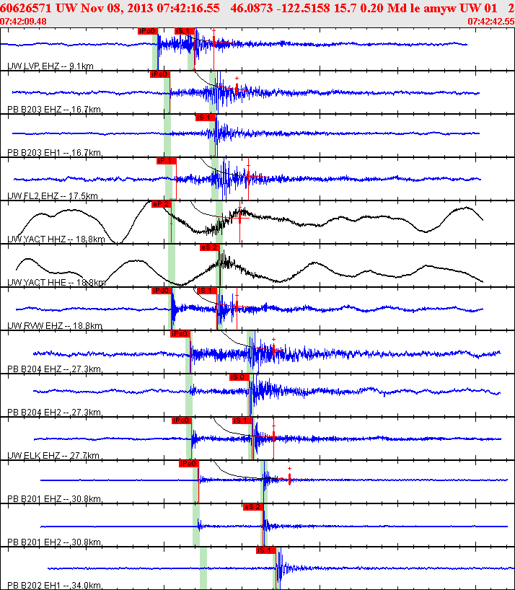Select the iPc0 pick flag on UW ELK EHZ
The image size is (515, 590).
182,421
